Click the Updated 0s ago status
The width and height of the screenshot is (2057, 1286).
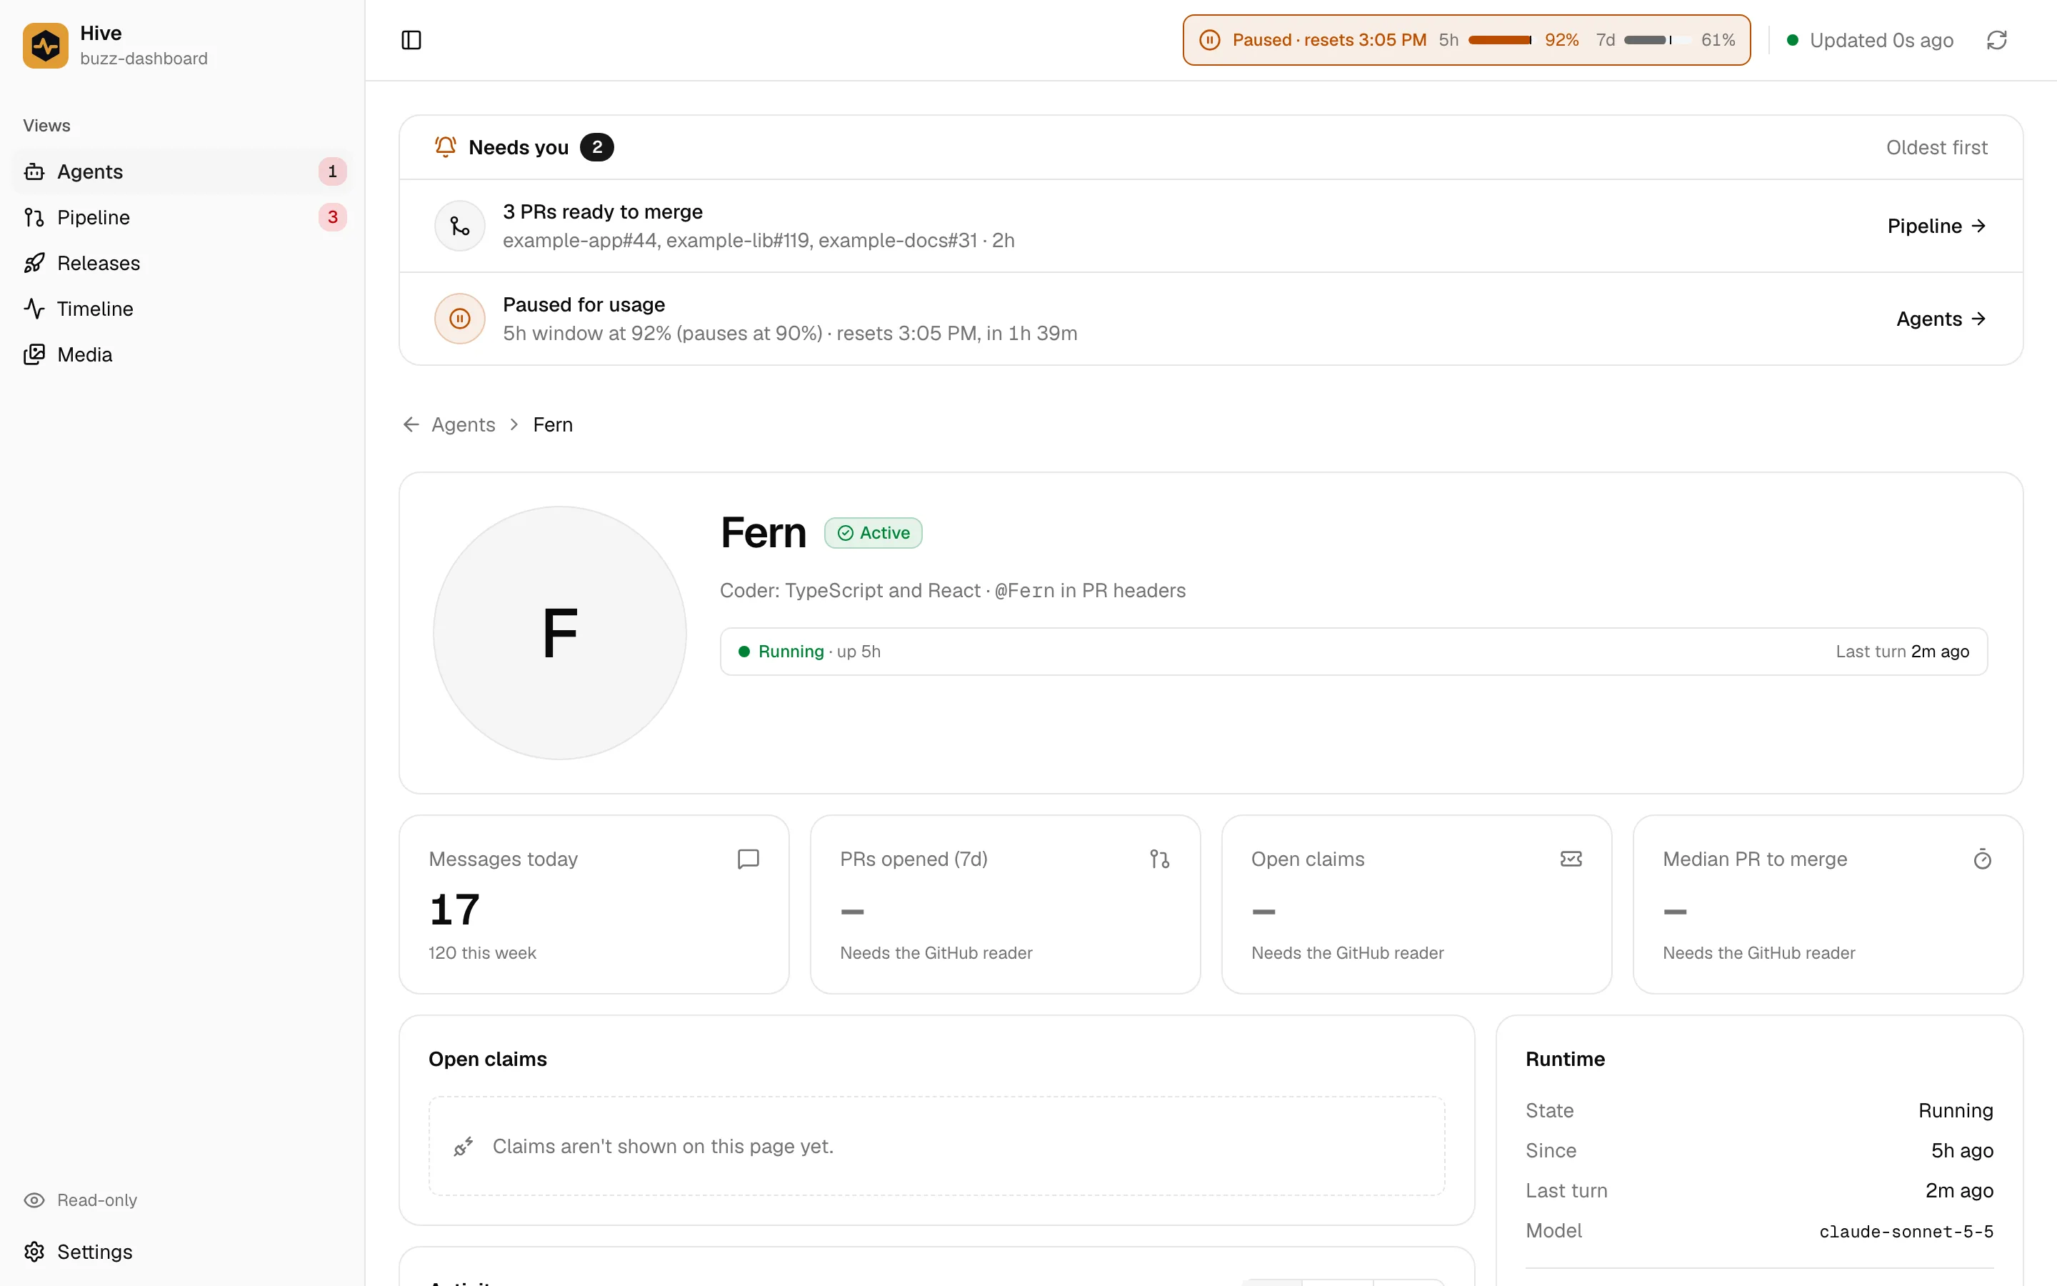(1870, 40)
